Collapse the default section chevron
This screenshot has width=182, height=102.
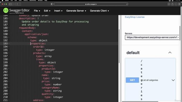click(170, 53)
